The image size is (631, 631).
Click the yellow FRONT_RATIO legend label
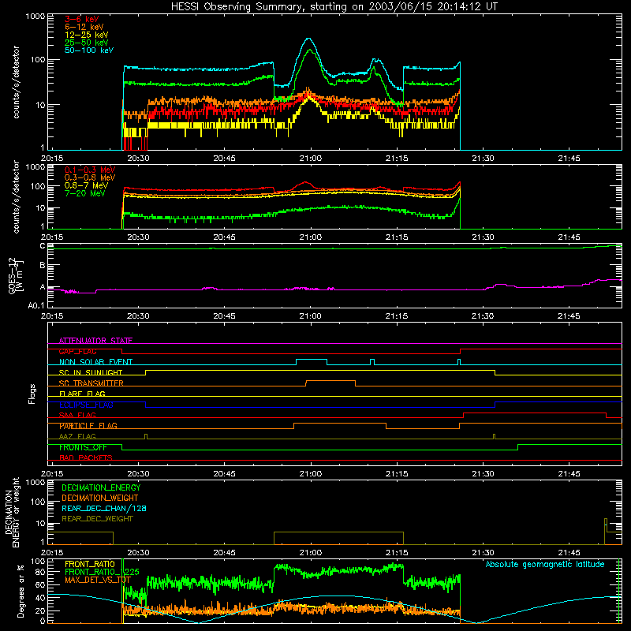(90, 564)
